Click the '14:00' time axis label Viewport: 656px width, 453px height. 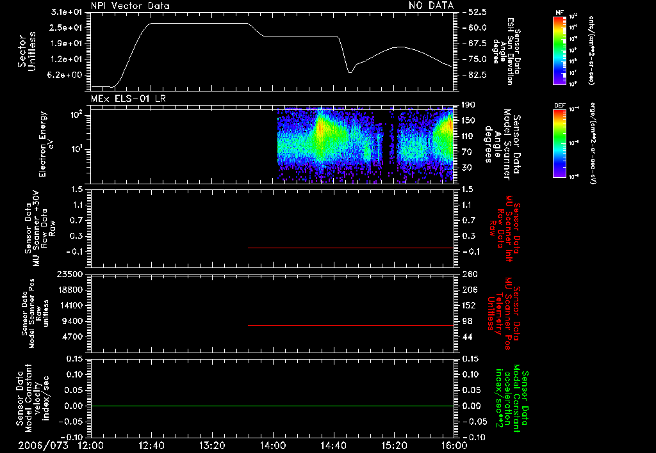point(273,445)
